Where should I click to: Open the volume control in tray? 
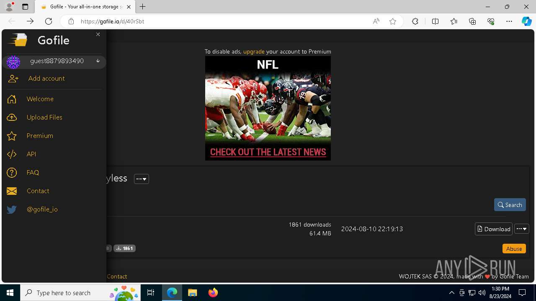click(482, 293)
